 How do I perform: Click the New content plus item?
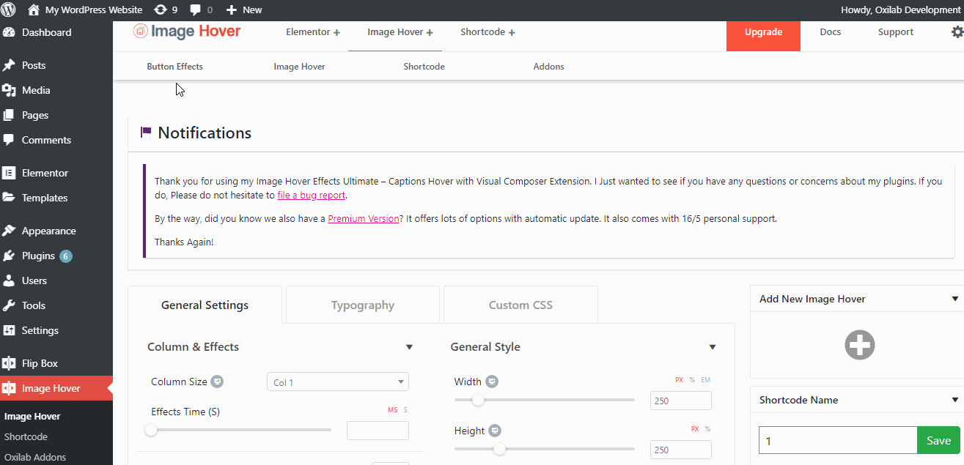(243, 10)
